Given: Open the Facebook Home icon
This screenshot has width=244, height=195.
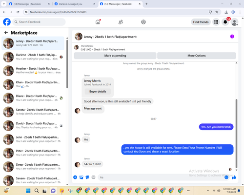Looking at the screenshot, I should (98, 22).
